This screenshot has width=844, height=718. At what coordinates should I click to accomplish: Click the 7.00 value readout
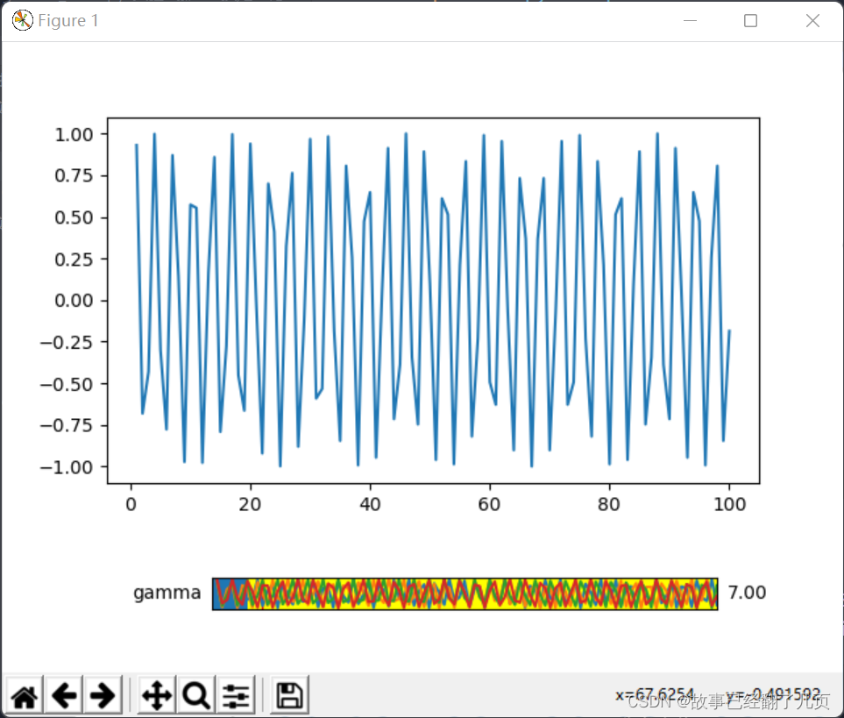tap(746, 593)
